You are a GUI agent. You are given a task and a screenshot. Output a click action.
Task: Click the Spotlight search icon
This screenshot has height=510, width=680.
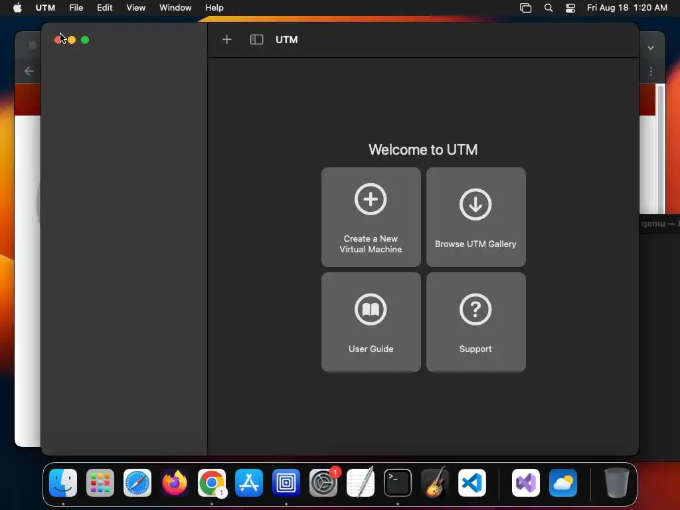click(548, 8)
